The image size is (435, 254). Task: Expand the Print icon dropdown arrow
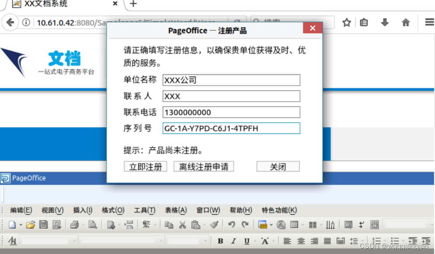83,225
